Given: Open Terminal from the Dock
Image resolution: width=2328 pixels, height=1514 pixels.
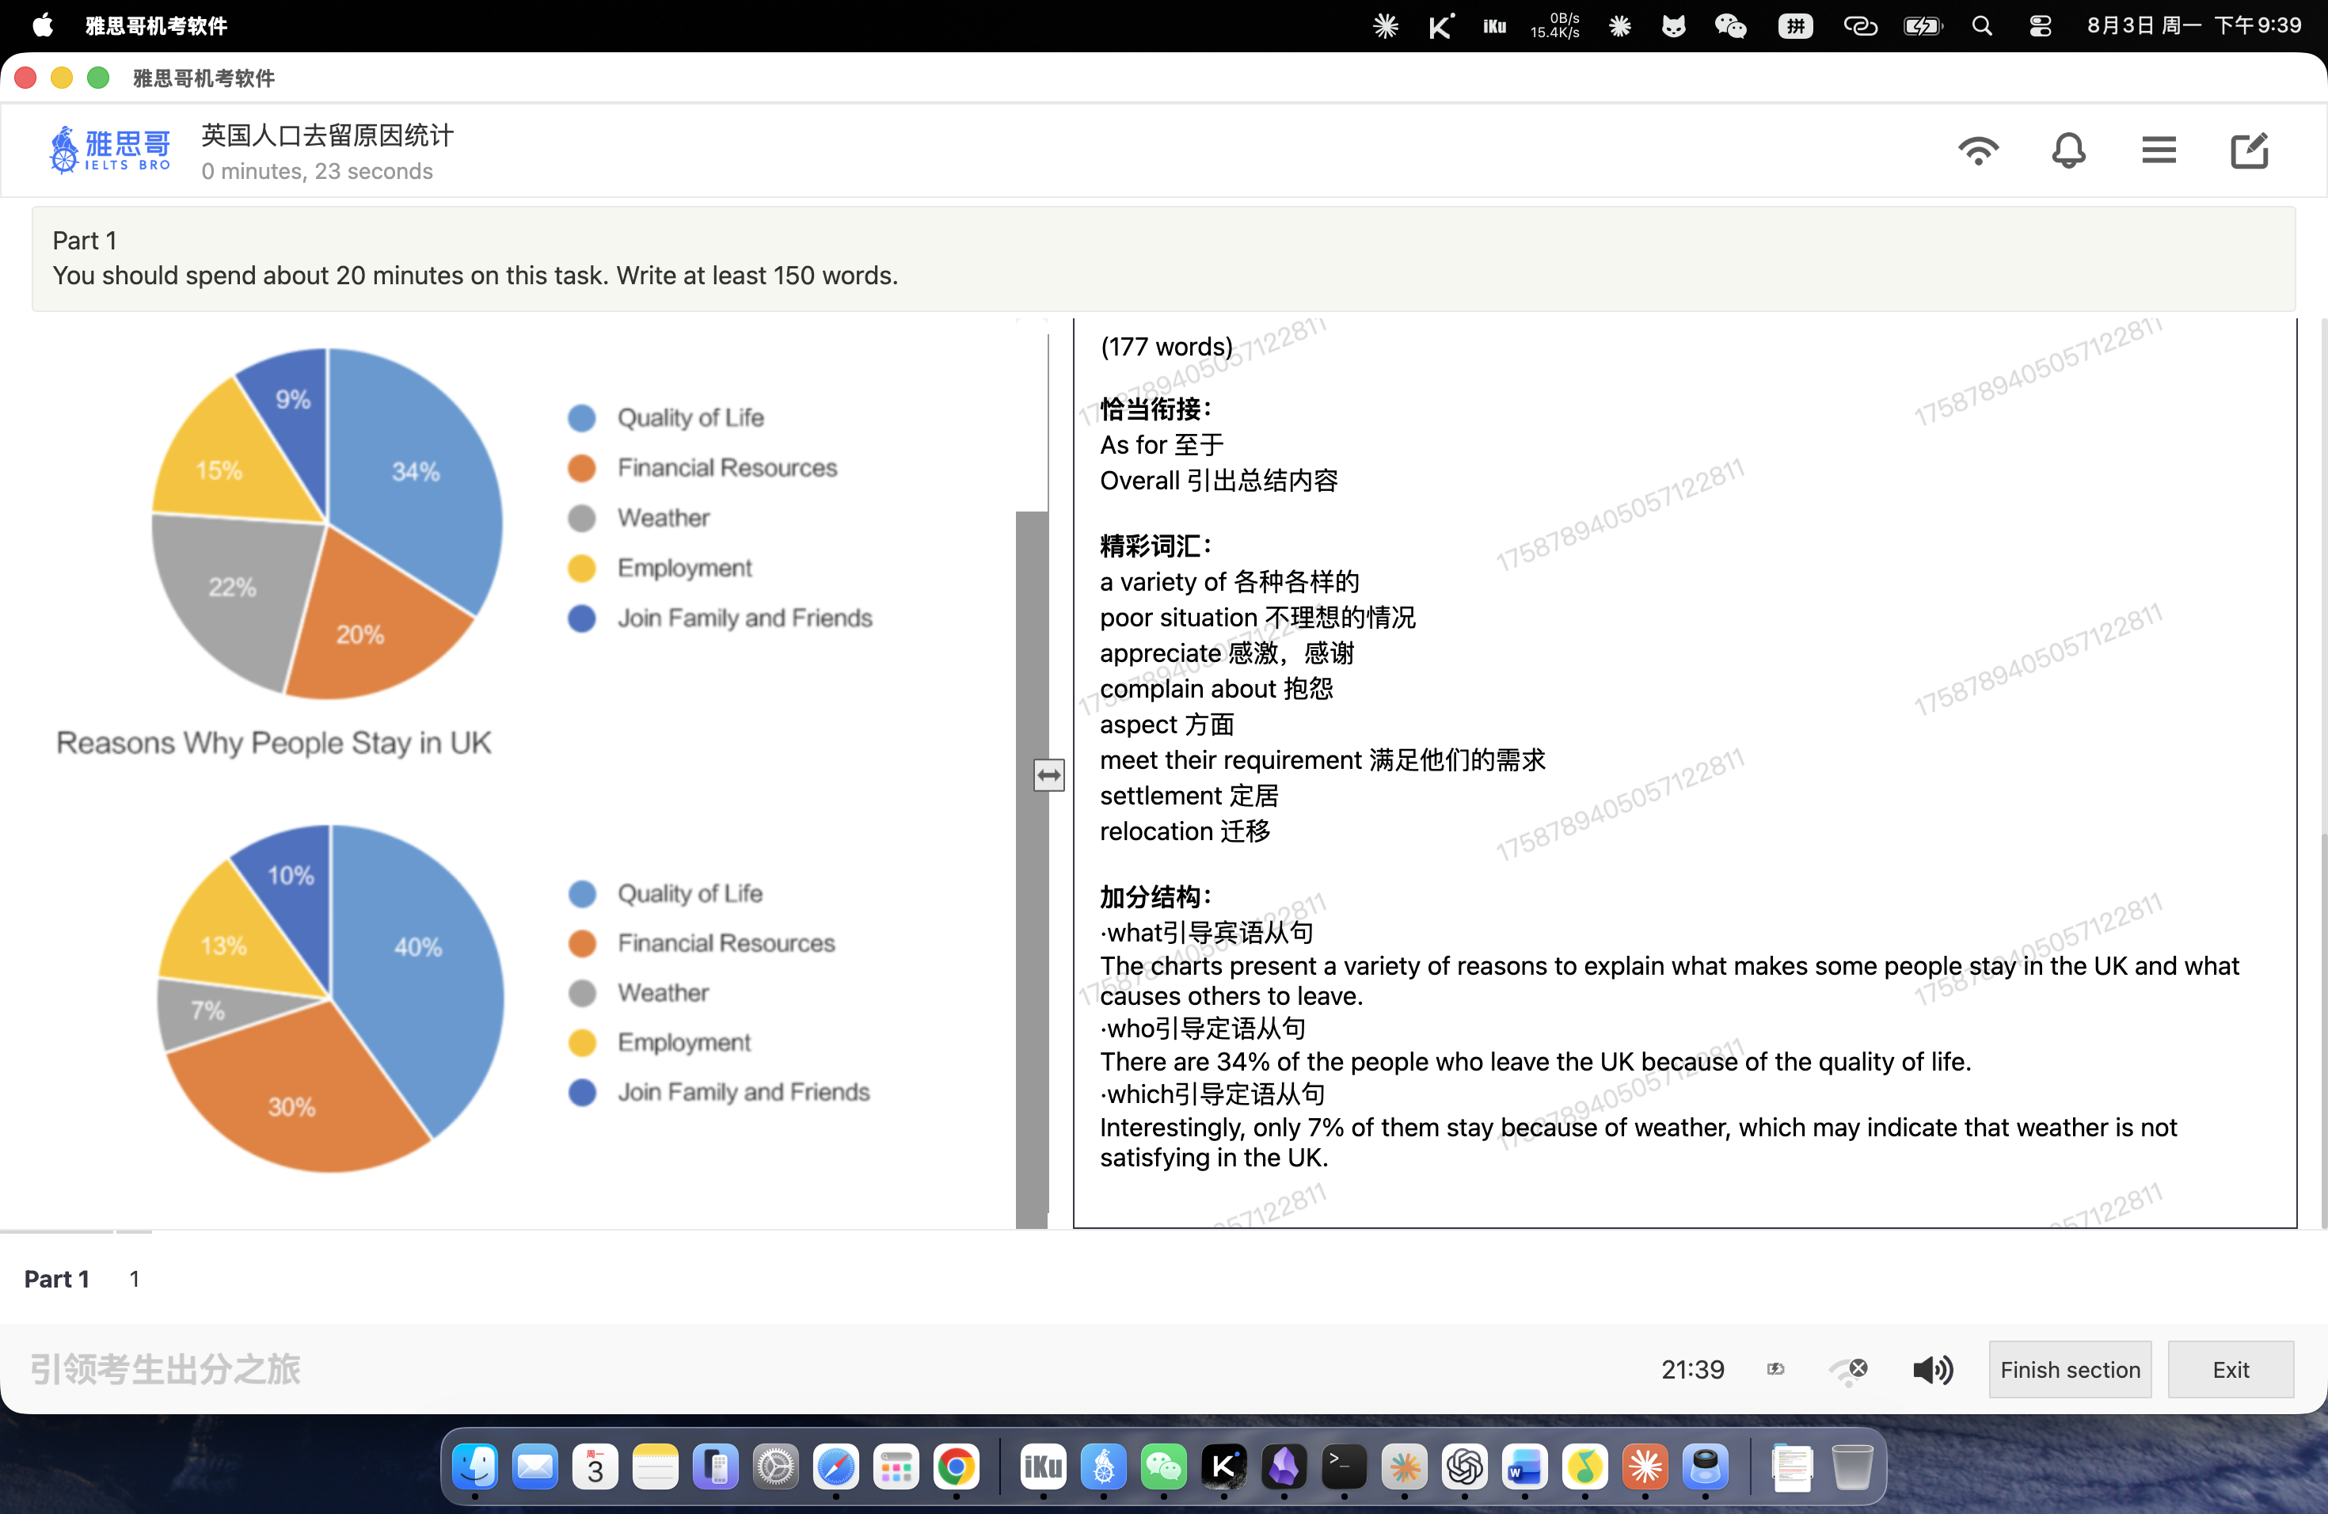Looking at the screenshot, I should (x=1343, y=1467).
